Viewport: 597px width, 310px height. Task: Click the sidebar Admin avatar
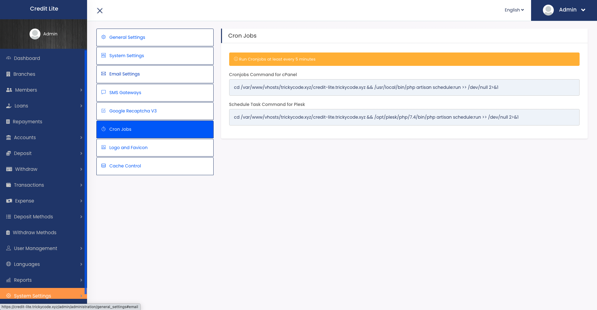click(x=35, y=34)
